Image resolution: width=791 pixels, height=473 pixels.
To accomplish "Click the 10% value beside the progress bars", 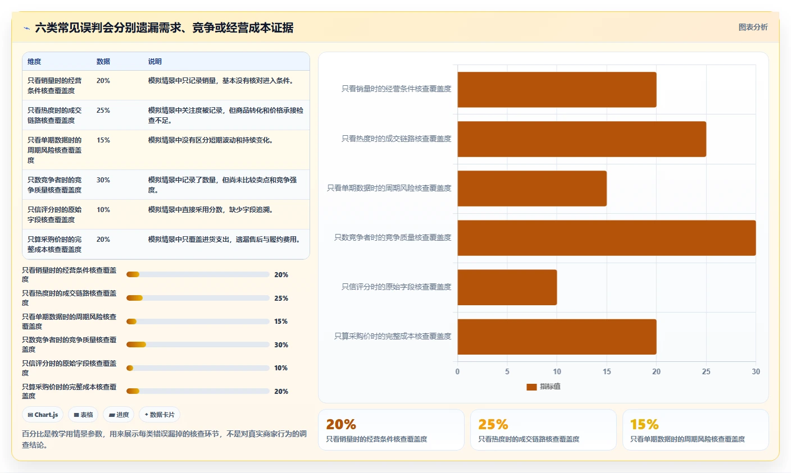I will pyautogui.click(x=281, y=368).
